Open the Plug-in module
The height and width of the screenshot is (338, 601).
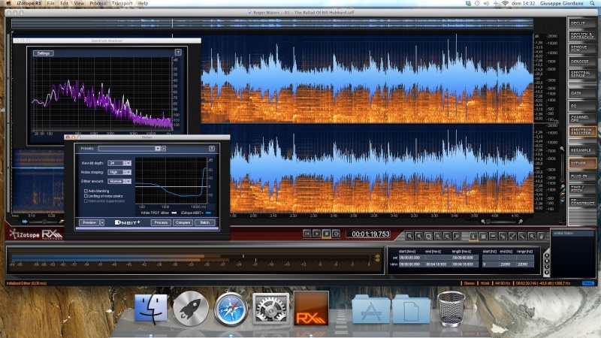coord(582,176)
